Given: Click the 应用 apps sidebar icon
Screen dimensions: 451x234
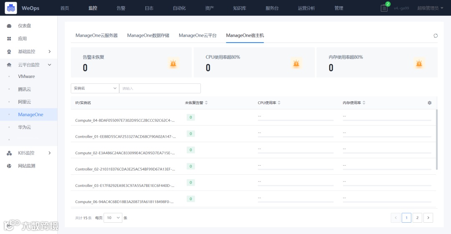Looking at the screenshot, I should 9,38.
